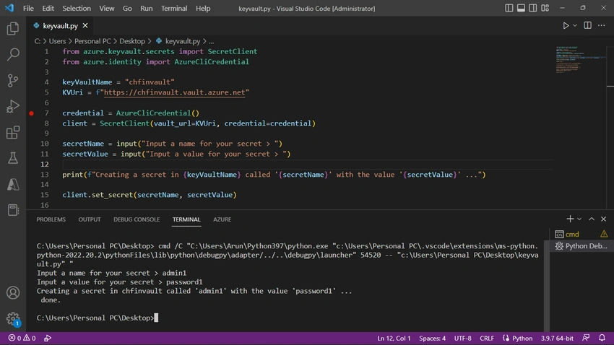Open the Customize Layout icon
The image size is (614, 345).
point(545,8)
